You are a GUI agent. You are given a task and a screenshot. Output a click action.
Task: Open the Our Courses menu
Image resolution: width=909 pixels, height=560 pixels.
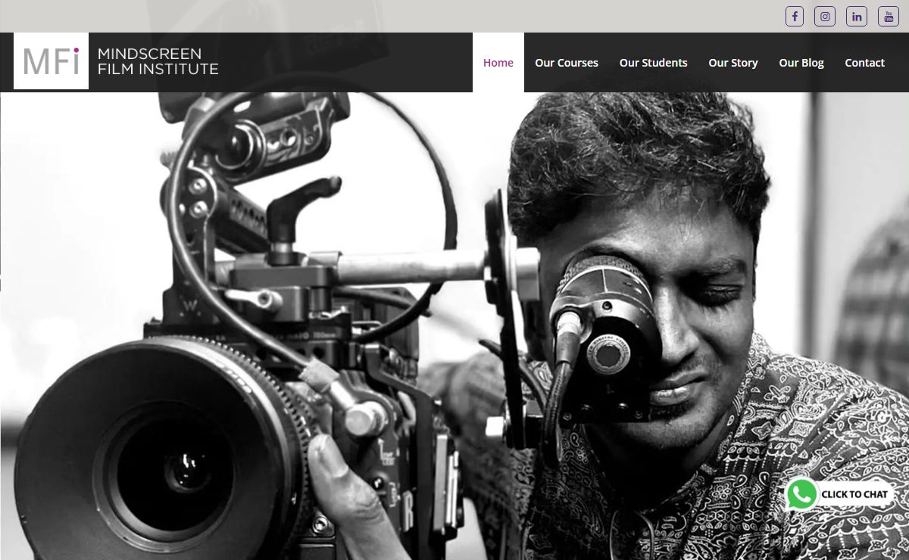click(567, 63)
